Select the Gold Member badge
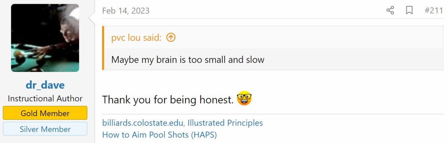Screen dimensions: 448x143 (x=45, y=113)
